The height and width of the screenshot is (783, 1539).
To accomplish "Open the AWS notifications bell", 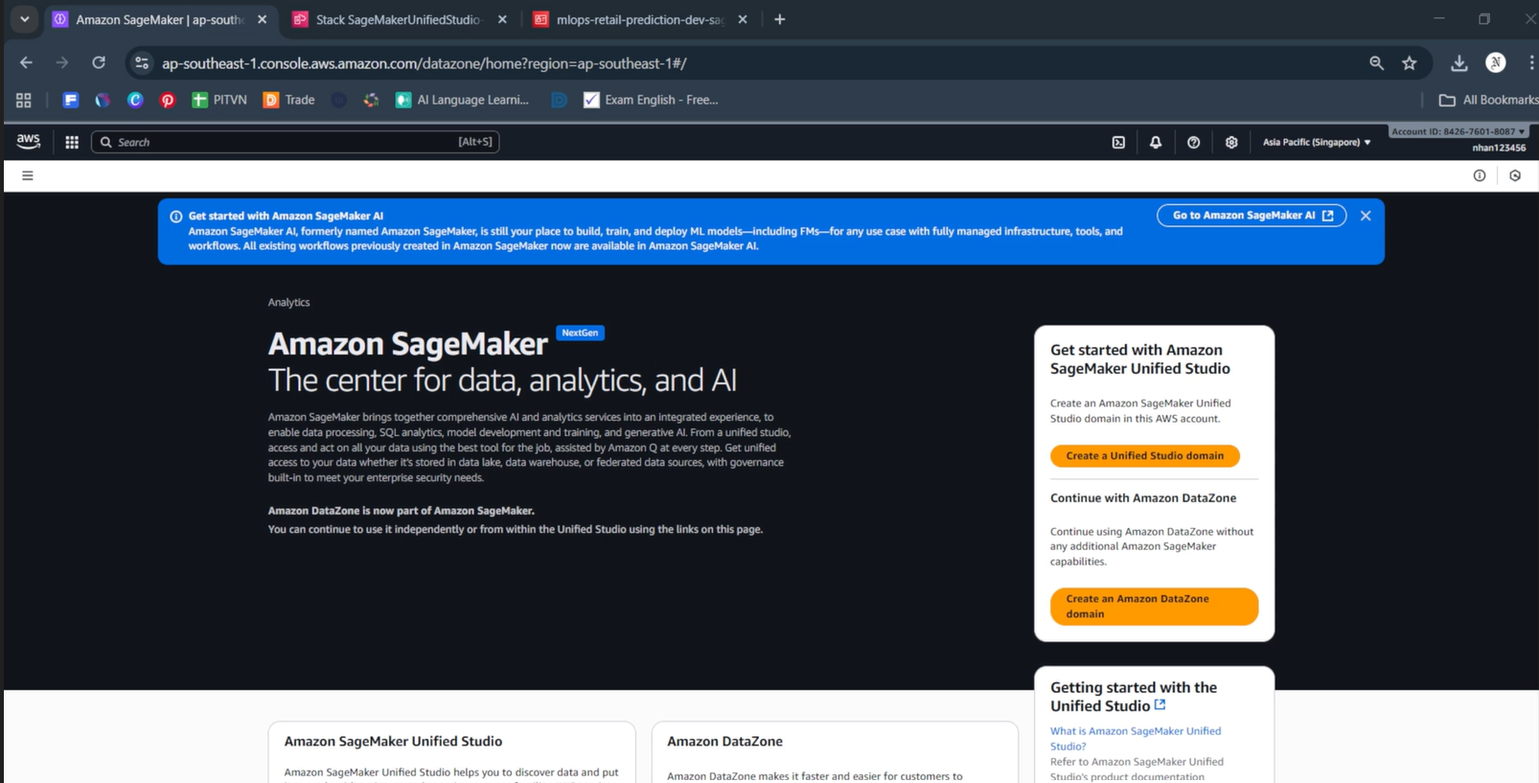I will point(1156,142).
